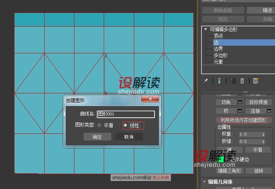
Task: Pin the modifier stack
Action: pos(206,81)
